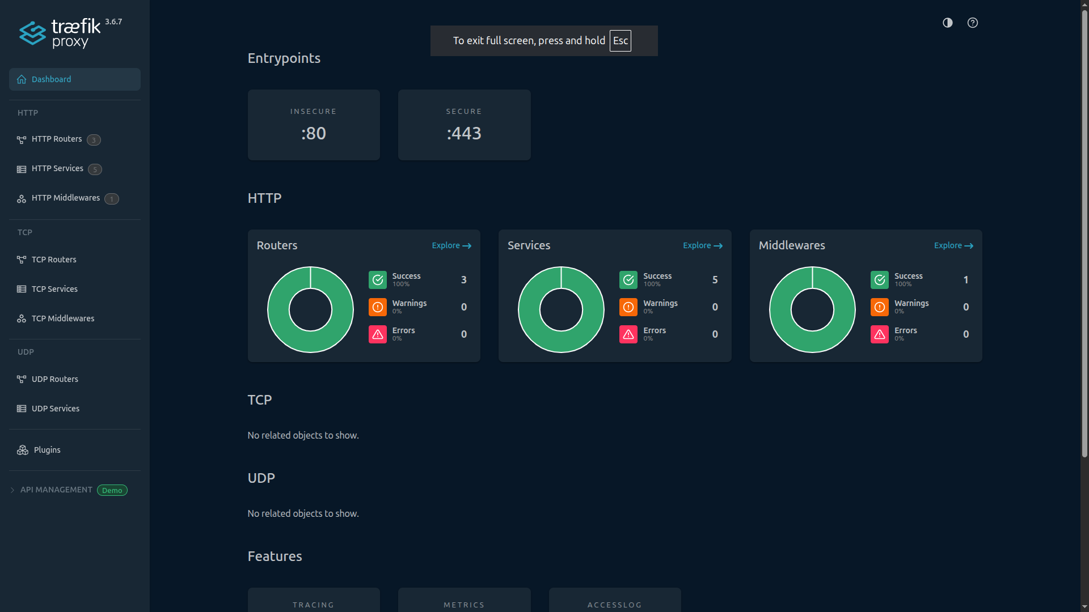Click the Plugins icon in sidebar
This screenshot has width=1089, height=612.
[x=23, y=450]
